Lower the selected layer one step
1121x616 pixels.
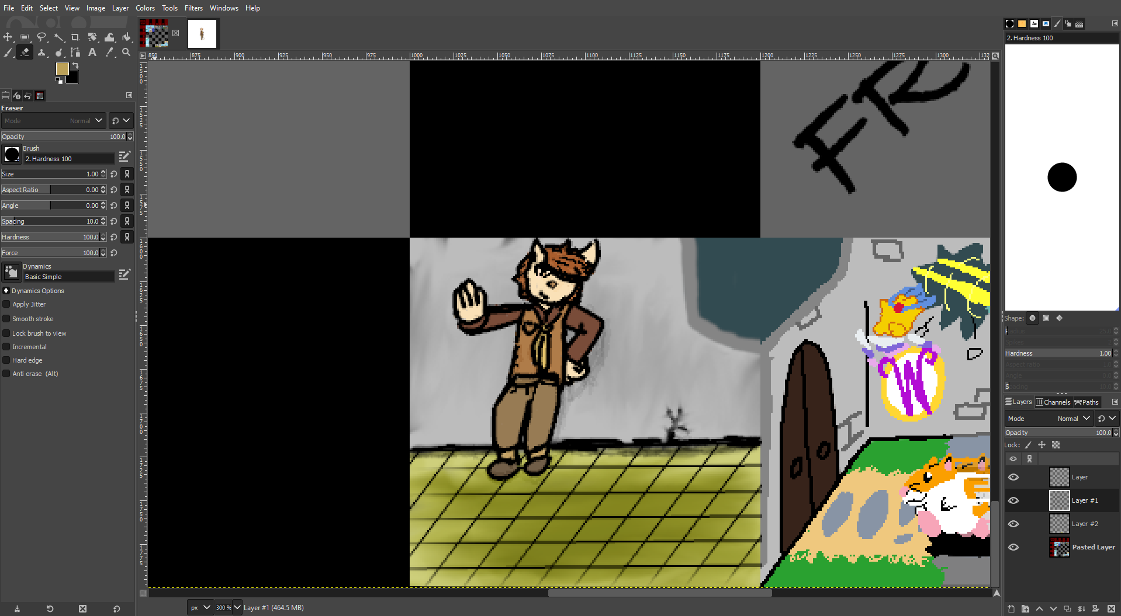(1053, 608)
